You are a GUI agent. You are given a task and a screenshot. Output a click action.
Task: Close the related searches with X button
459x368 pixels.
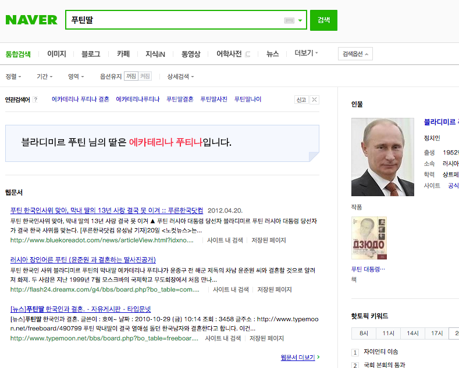[314, 100]
